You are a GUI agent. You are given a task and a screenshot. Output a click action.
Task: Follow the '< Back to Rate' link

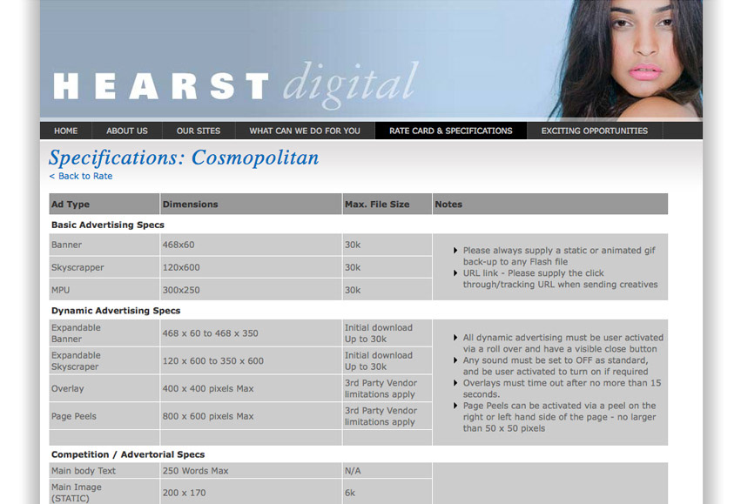81,176
